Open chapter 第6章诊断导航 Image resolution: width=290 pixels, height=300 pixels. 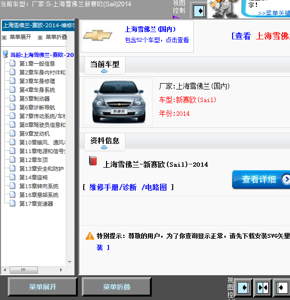tap(37, 107)
